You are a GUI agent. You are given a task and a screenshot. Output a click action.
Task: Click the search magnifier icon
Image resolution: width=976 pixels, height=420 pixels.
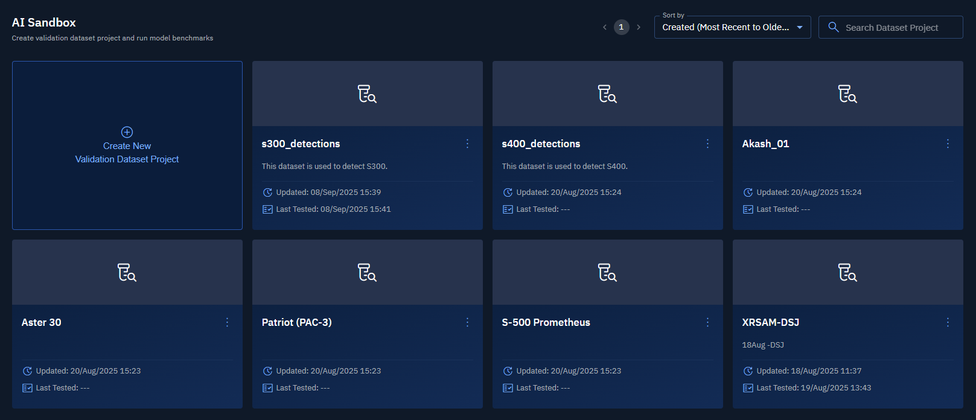click(834, 27)
